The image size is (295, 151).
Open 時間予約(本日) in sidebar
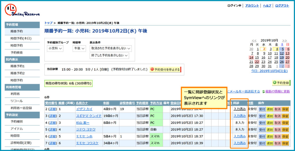coord(21,38)
